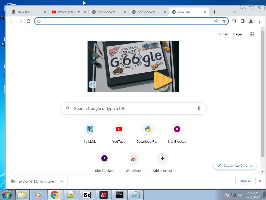Screen dimensions: 266x200
Task: Click Customize Chrome button
Action: (x=235, y=165)
